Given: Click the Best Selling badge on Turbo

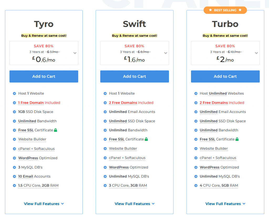Looking at the screenshot, I should pyautogui.click(x=225, y=10).
